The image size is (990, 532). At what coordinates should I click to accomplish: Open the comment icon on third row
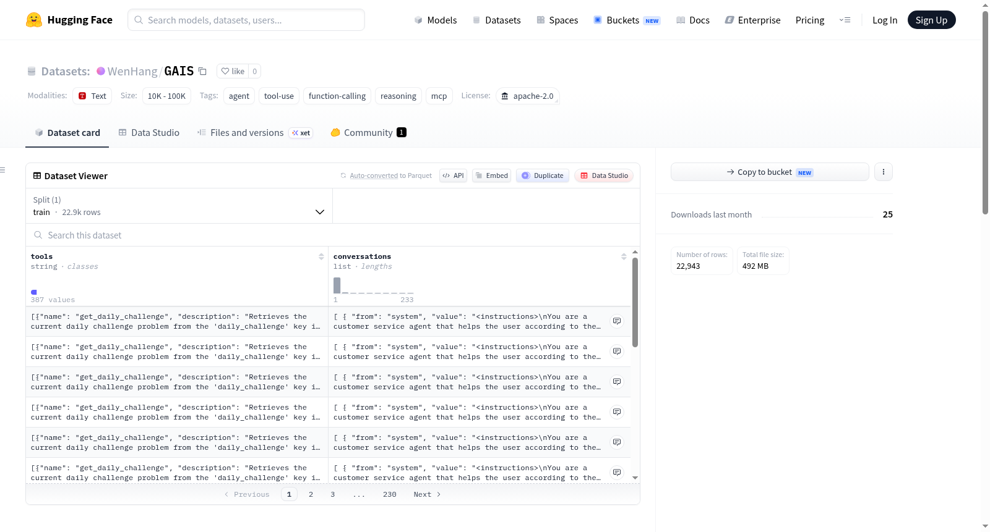pyautogui.click(x=617, y=382)
